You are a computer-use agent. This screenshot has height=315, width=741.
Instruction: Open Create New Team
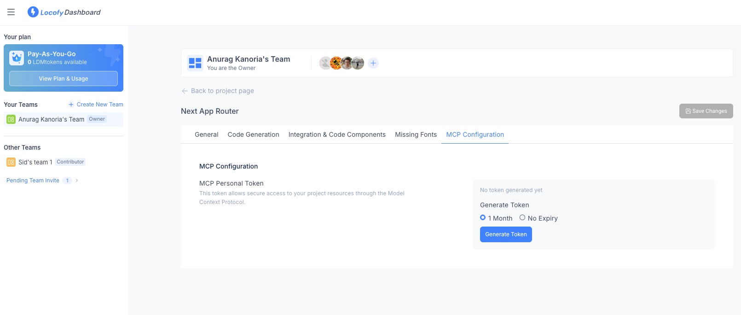(95, 104)
